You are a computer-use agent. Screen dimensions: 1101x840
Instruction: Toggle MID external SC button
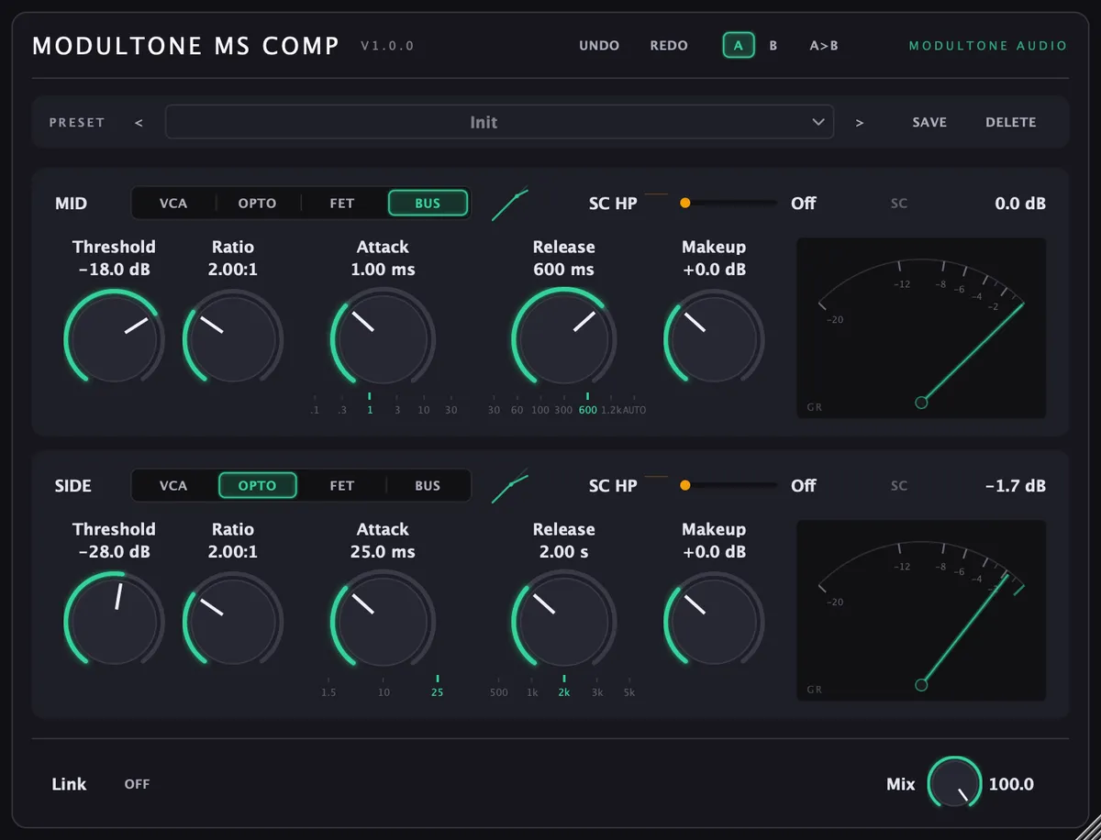click(899, 204)
